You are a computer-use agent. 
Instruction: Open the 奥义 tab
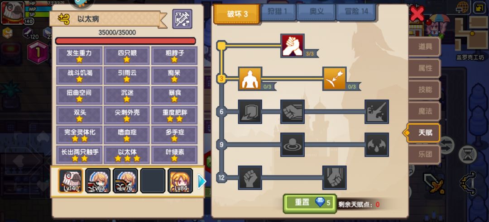point(316,12)
